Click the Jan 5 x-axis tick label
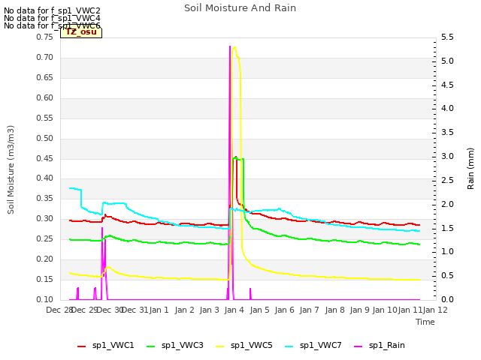Screen dimensions: 481x360 [x=259, y=310]
